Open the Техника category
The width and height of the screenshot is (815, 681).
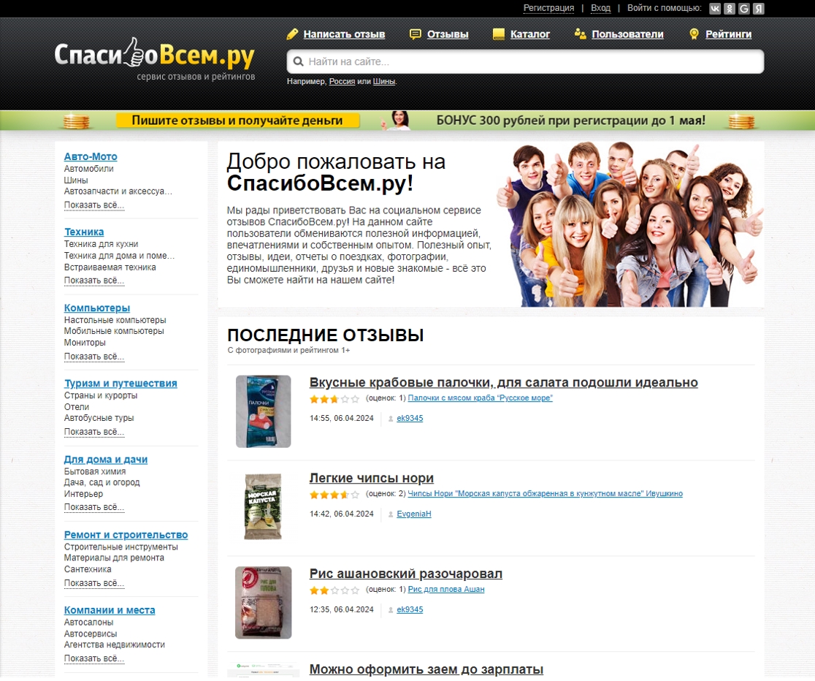(84, 232)
